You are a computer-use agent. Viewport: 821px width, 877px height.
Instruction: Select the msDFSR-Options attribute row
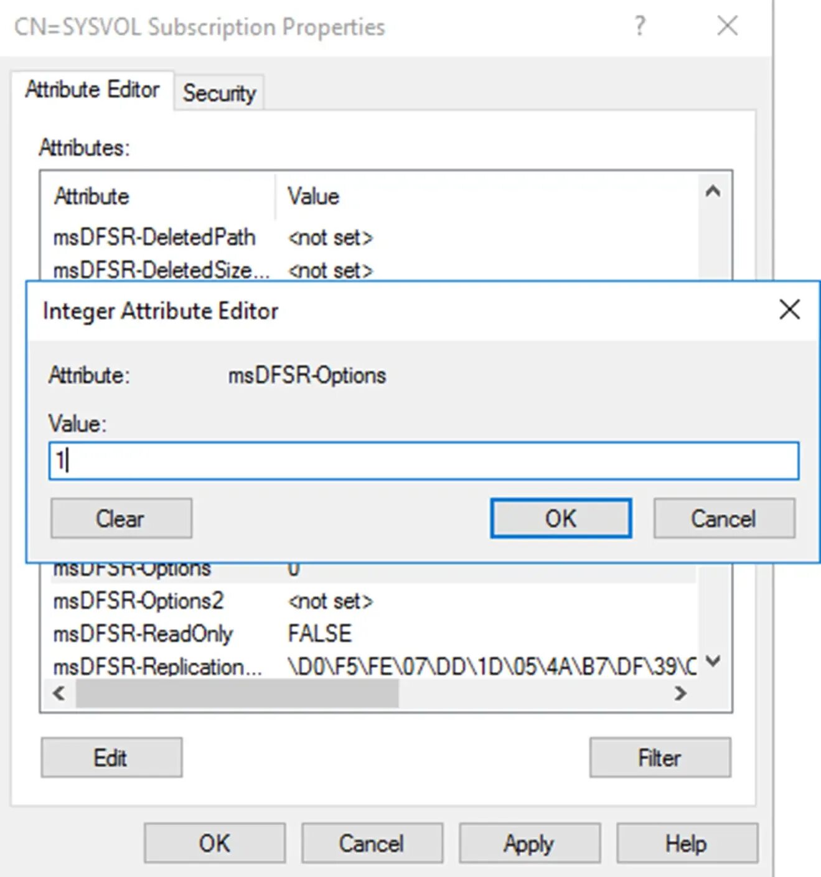coord(131,567)
